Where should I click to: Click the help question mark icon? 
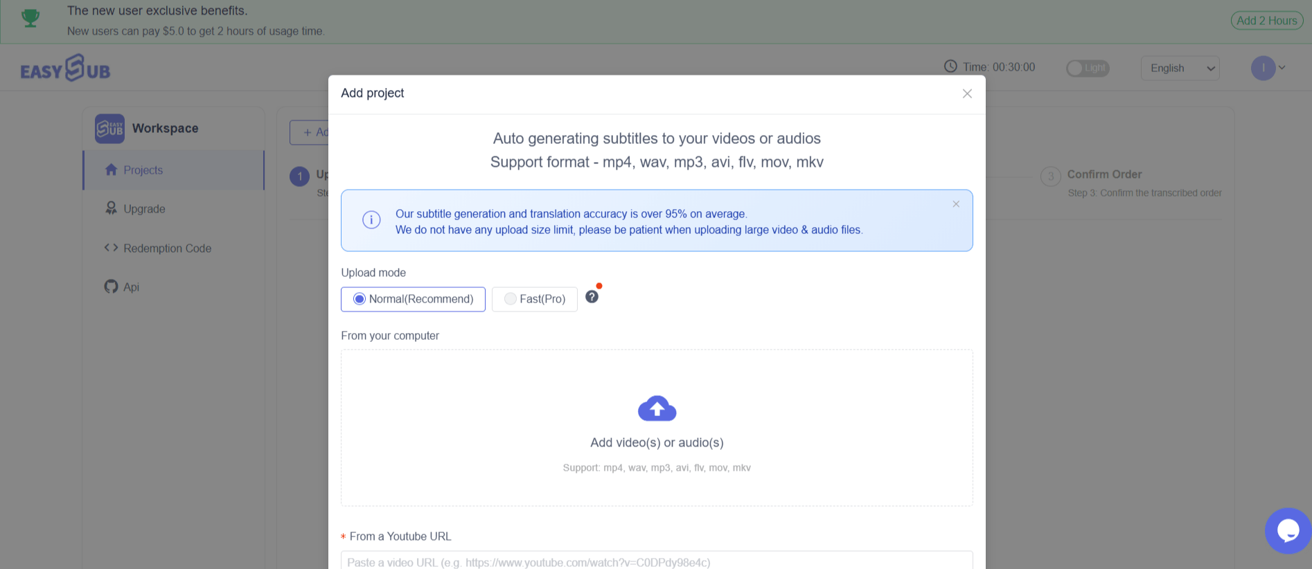tap(592, 297)
